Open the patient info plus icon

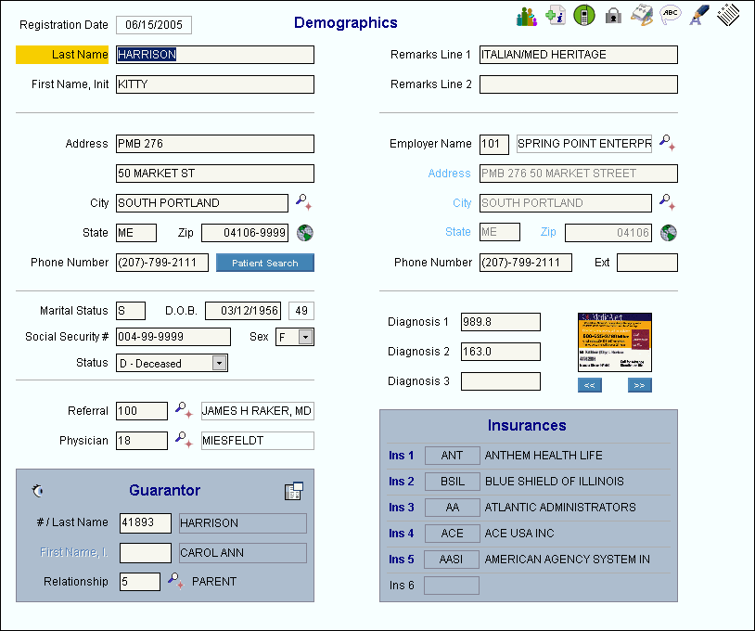click(556, 16)
